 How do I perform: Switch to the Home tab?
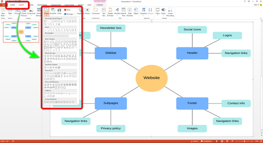coord(12,5)
